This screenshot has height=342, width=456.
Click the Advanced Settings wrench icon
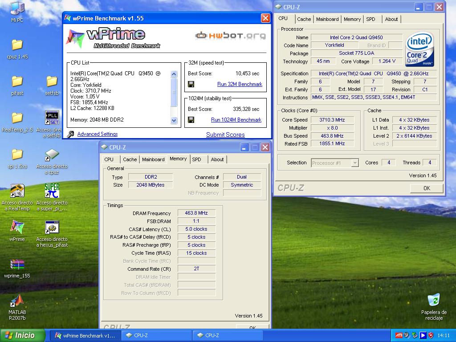click(x=70, y=134)
